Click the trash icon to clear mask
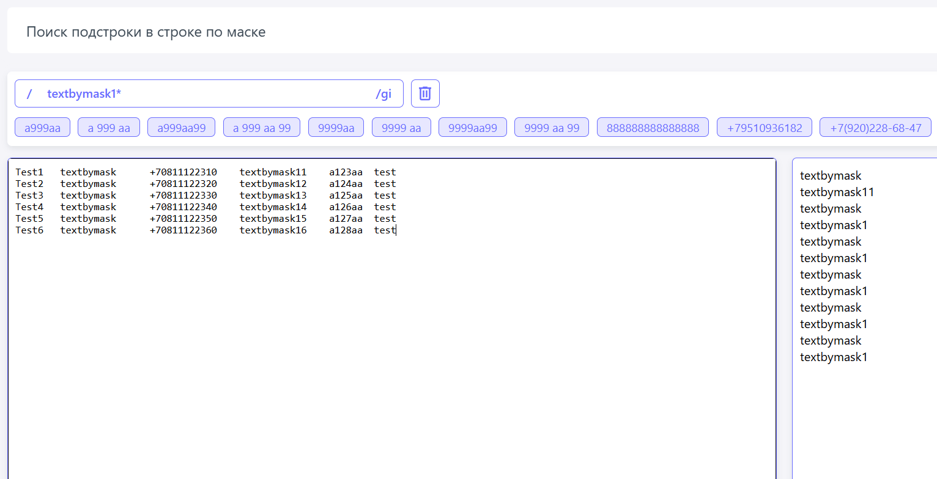 pos(425,93)
